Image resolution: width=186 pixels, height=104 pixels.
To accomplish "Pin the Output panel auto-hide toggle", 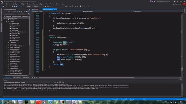I will tap(180, 80).
